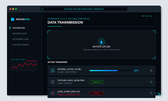Image resolution: width=168 pixels, height=101 pixels.
Task: Click the TEXTURE_PACK_NEON.PNG file icon
Action: tap(53, 82)
